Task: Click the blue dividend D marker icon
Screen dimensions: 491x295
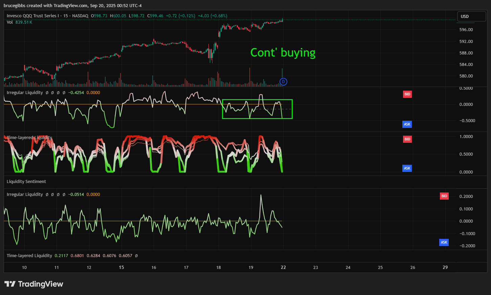Action: pos(283,82)
